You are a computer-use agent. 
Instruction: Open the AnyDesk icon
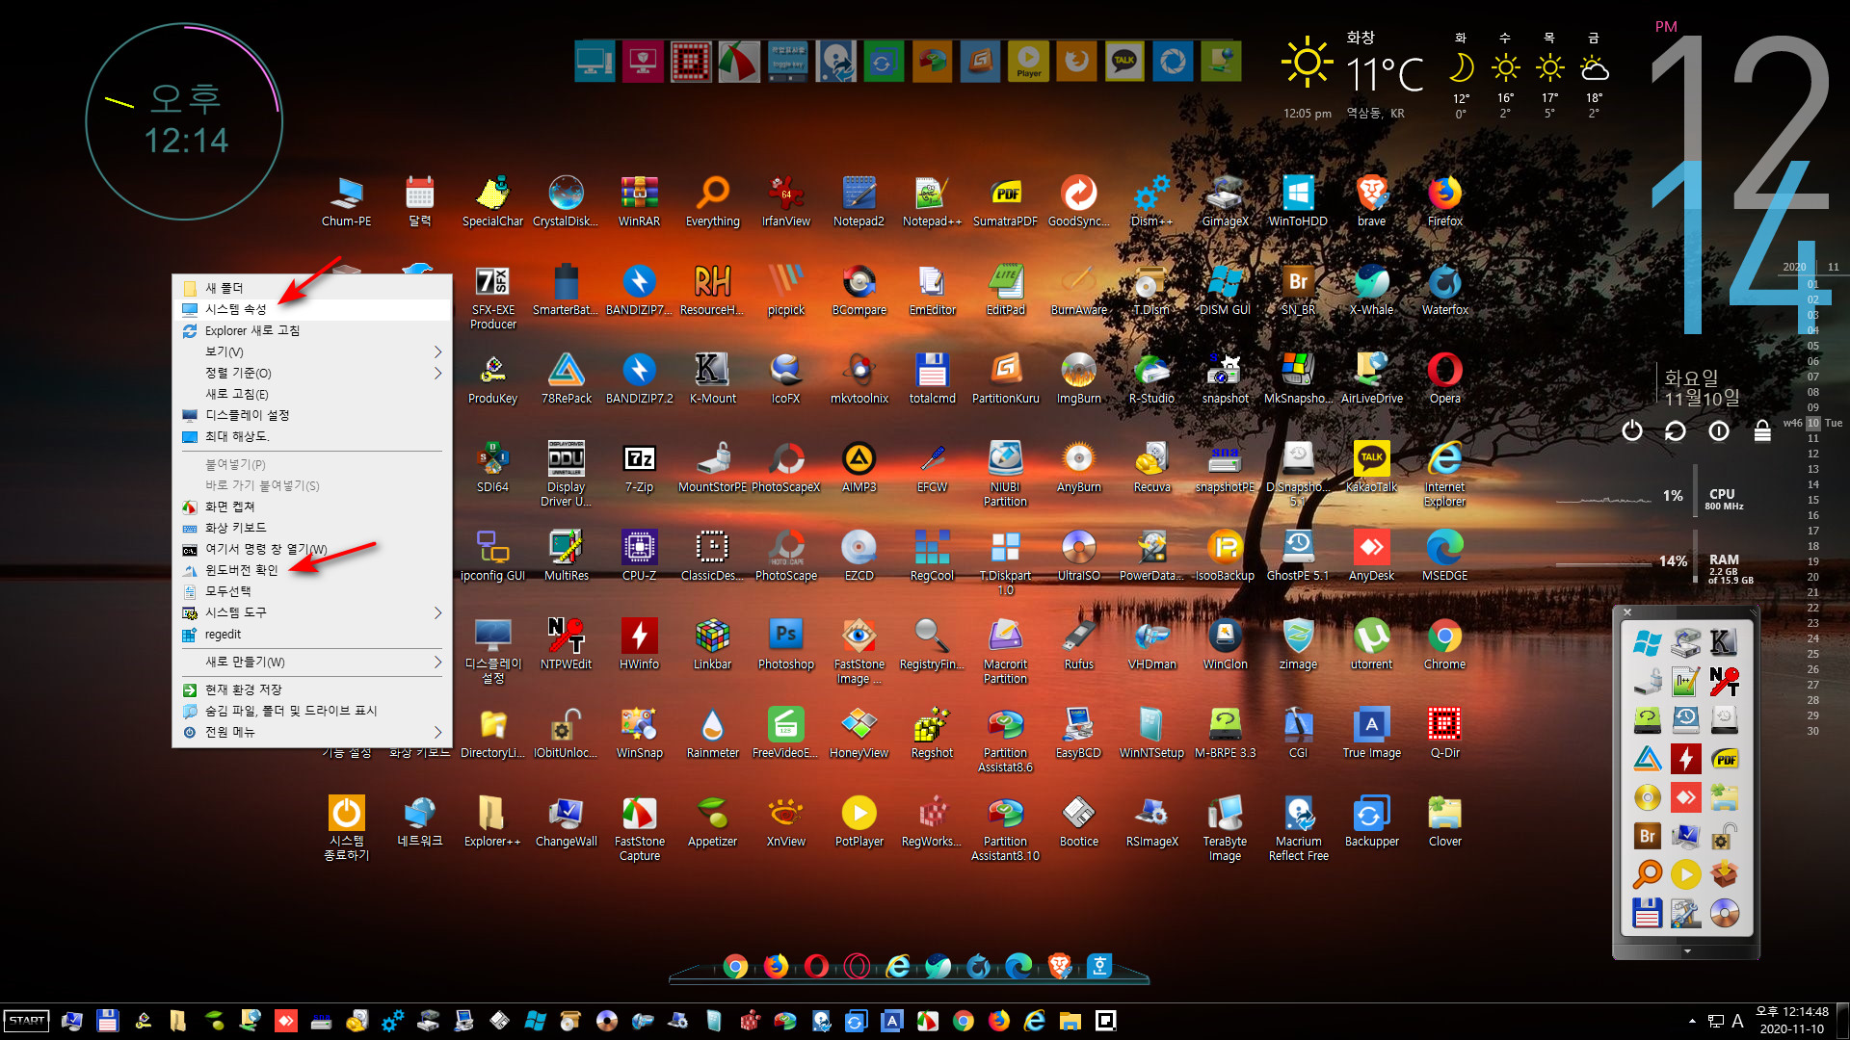pos(1371,556)
